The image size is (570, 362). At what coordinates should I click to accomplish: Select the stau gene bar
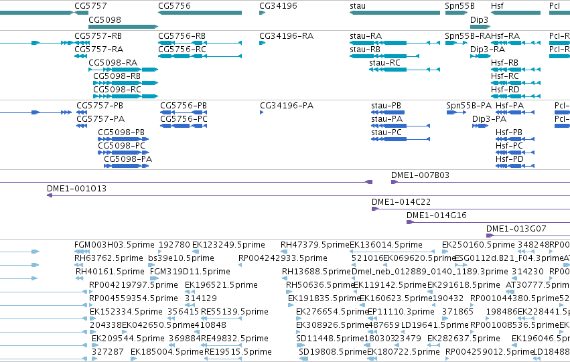click(x=395, y=13)
